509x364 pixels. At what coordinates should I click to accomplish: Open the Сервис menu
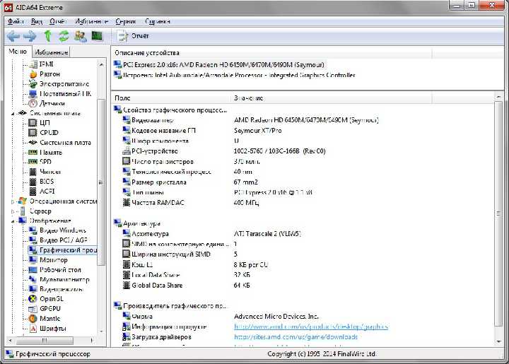pos(125,21)
